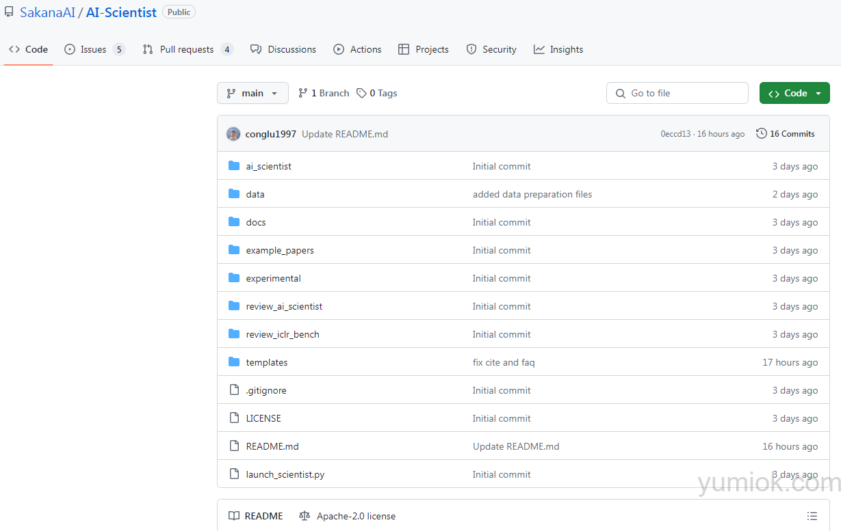Screen dimensions: 841x531
Task: Click conglu1997's avatar image
Action: (233, 134)
